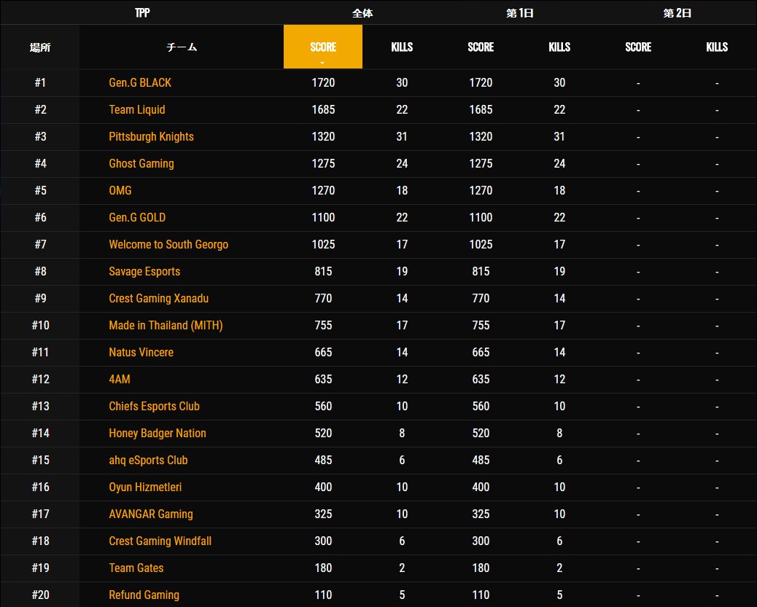Open Oyun Hizmetleri team link
This screenshot has height=607, width=757.
(145, 487)
